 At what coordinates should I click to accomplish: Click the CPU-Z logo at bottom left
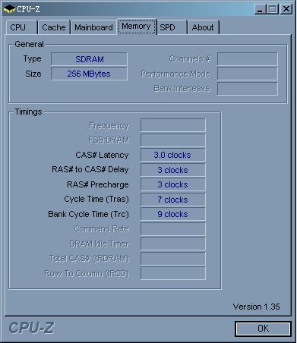click(31, 328)
